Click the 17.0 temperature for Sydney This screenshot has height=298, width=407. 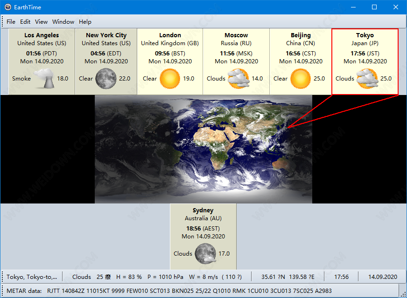(224, 253)
